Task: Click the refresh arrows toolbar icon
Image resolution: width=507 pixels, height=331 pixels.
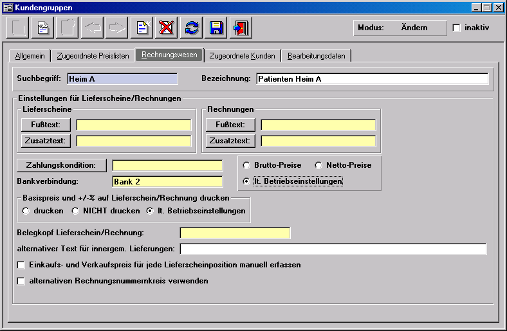Action: (x=192, y=28)
